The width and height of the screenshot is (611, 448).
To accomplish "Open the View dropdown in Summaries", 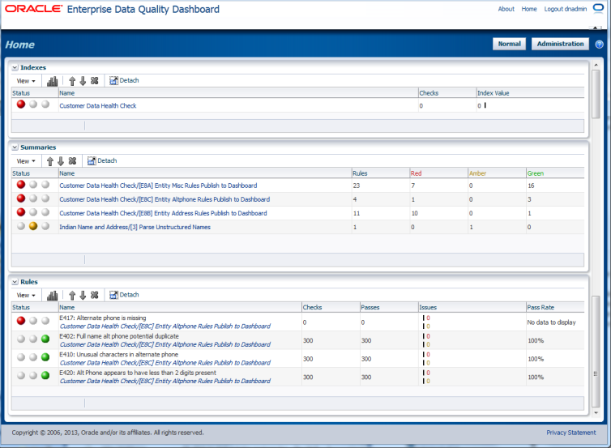I will pyautogui.click(x=26, y=161).
